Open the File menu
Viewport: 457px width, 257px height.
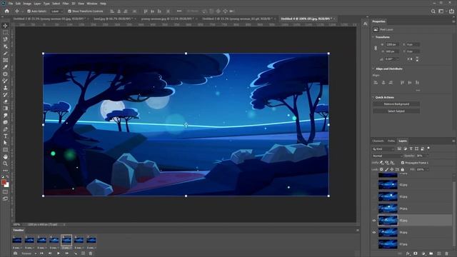(11, 4)
